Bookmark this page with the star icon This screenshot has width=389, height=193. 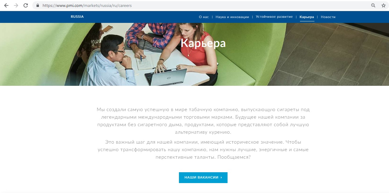pyautogui.click(x=384, y=5)
